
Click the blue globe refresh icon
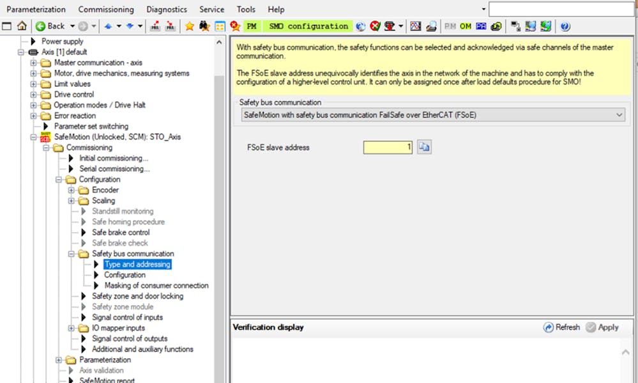coord(360,26)
